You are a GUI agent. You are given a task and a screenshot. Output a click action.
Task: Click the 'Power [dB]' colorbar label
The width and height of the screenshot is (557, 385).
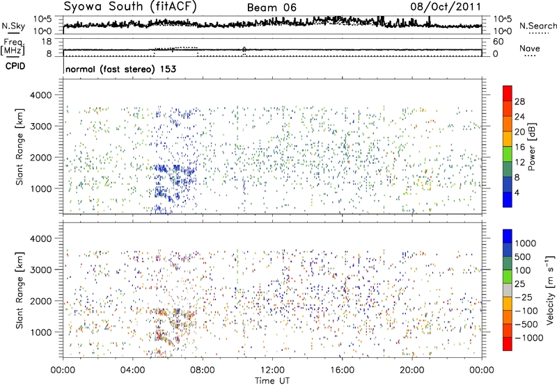point(532,147)
